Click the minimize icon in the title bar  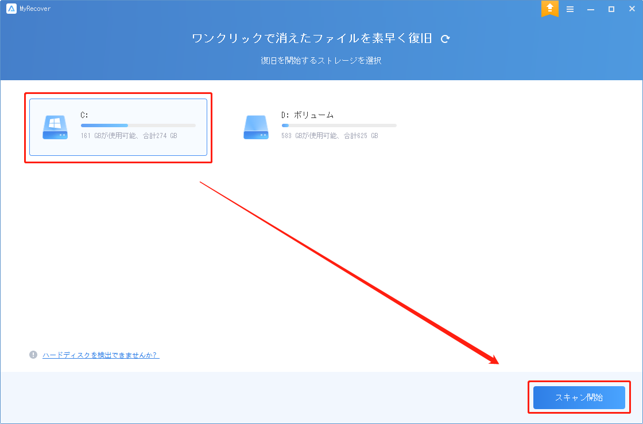click(590, 9)
